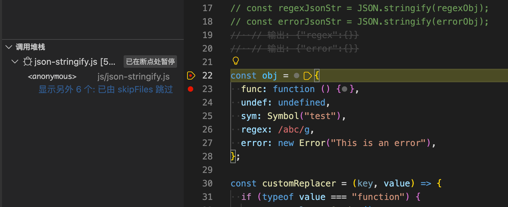Click the struck-through comment on line 19

(x=295, y=35)
